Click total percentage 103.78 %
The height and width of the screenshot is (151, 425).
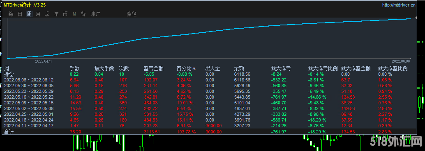[x=186, y=132]
